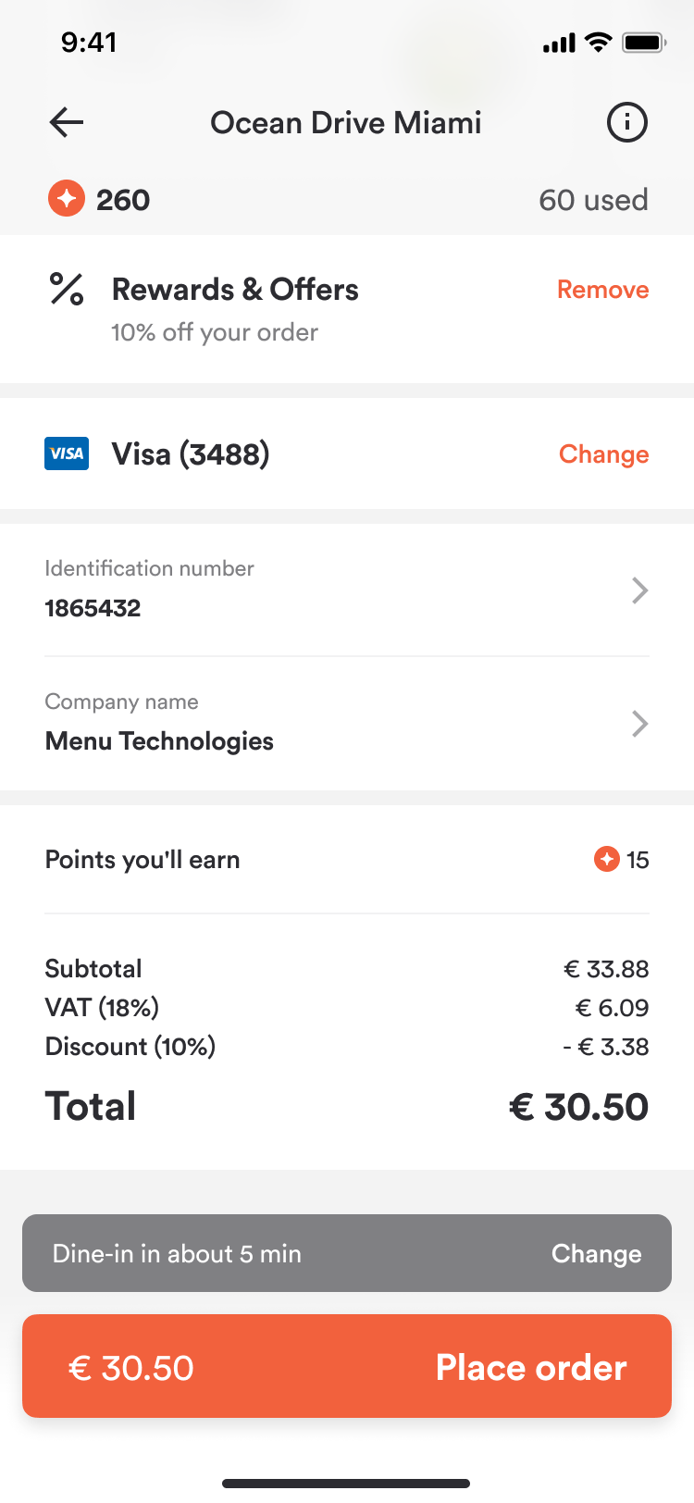Open the info icon beside Ocean Drive Miami
The width and height of the screenshot is (694, 1503).
click(x=626, y=122)
